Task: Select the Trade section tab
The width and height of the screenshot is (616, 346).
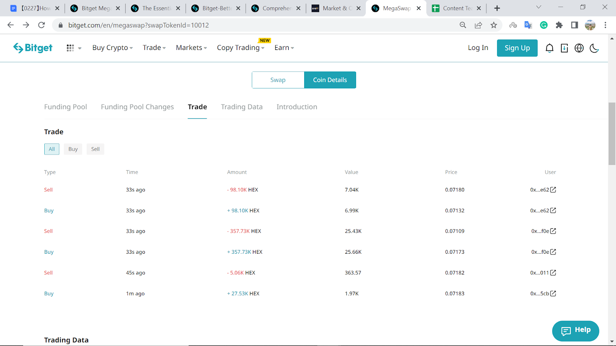Action: [x=198, y=107]
